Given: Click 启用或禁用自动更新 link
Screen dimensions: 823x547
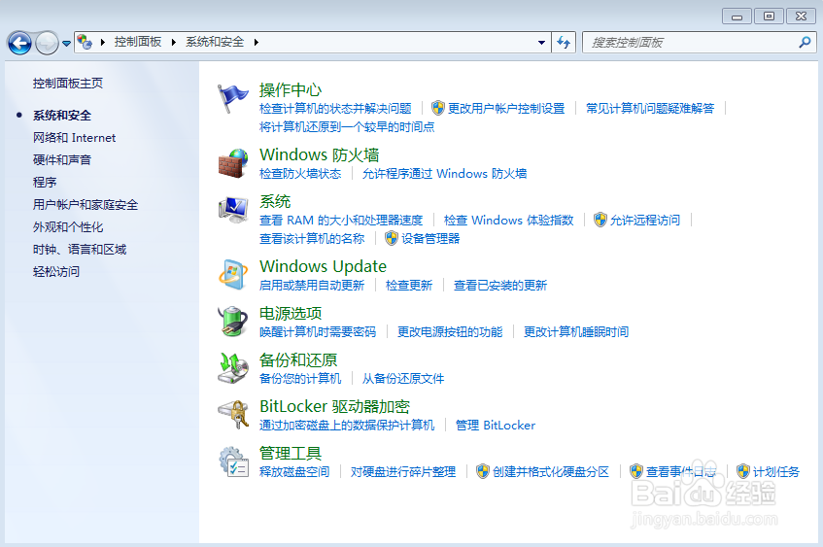Looking at the screenshot, I should 312,285.
